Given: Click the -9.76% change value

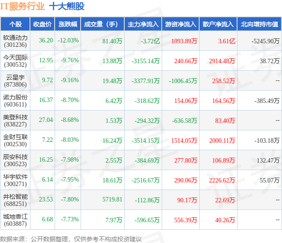Looking at the screenshot, I should point(70,60).
